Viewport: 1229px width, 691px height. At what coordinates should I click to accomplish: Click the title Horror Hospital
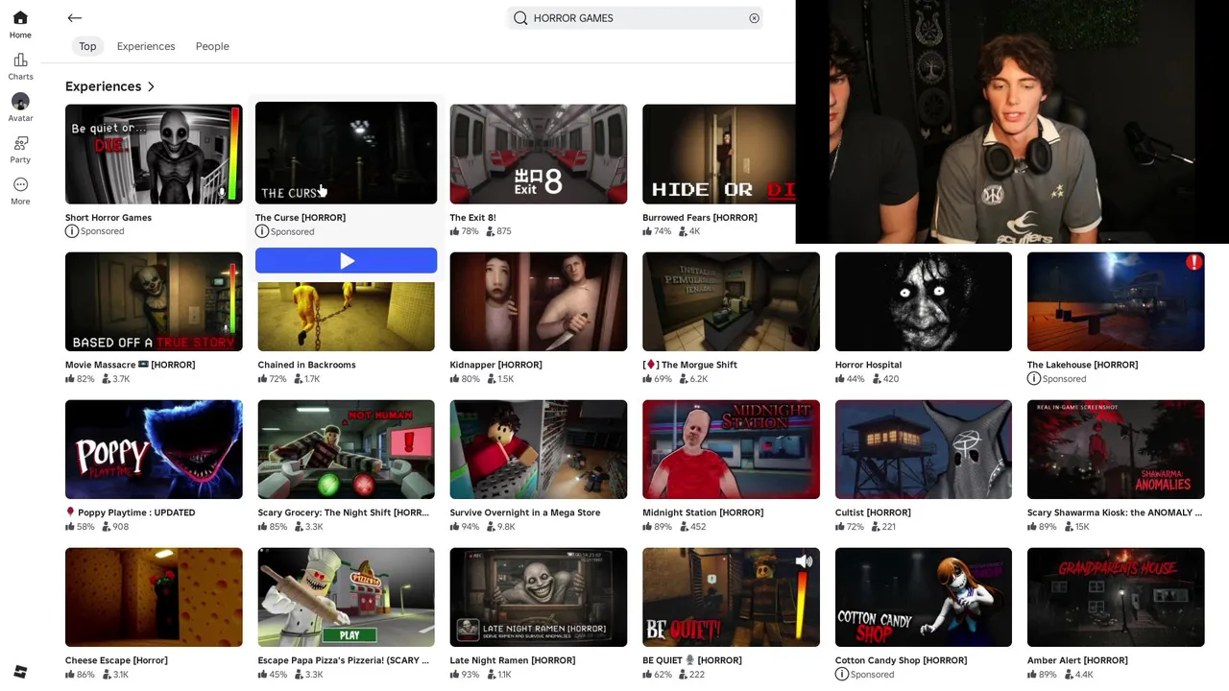coord(868,365)
